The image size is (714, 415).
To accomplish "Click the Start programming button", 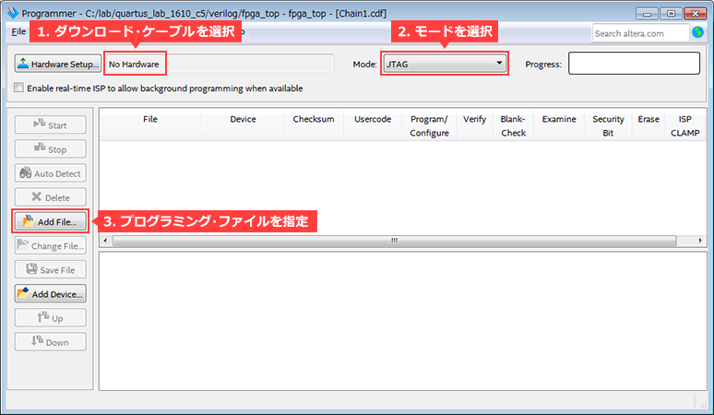I will pyautogui.click(x=51, y=125).
